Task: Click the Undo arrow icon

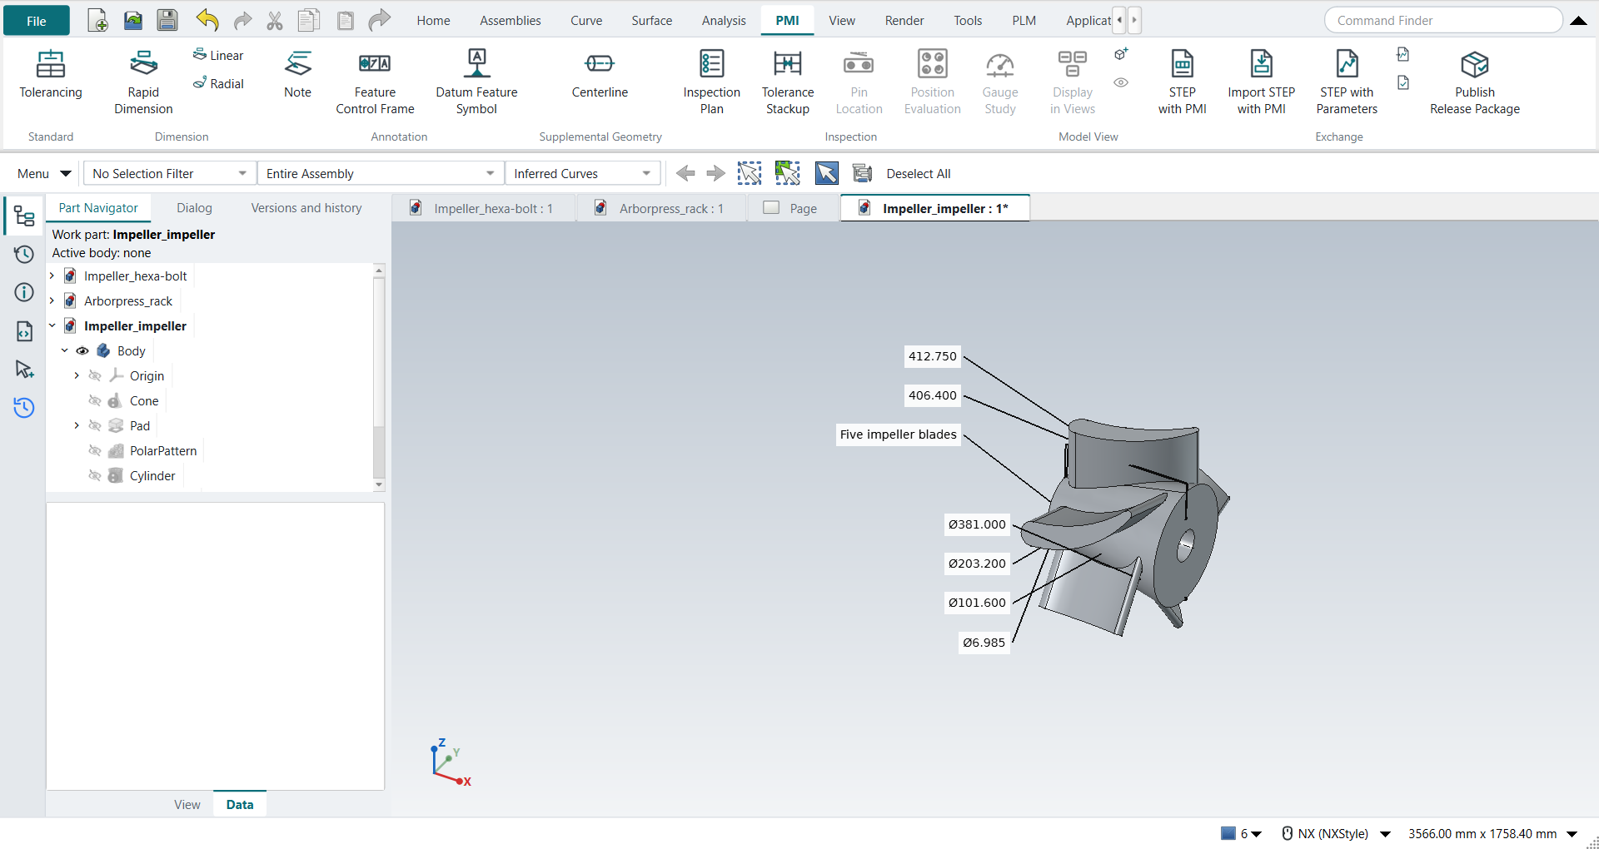Action: pos(207,20)
